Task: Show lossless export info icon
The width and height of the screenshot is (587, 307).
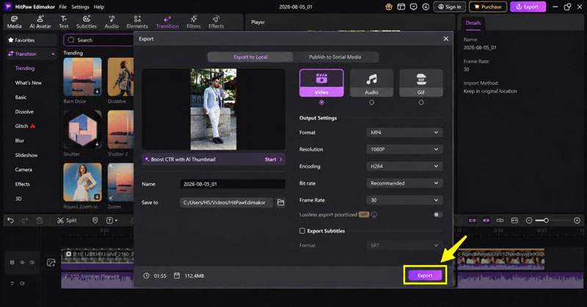Action: click(x=374, y=215)
